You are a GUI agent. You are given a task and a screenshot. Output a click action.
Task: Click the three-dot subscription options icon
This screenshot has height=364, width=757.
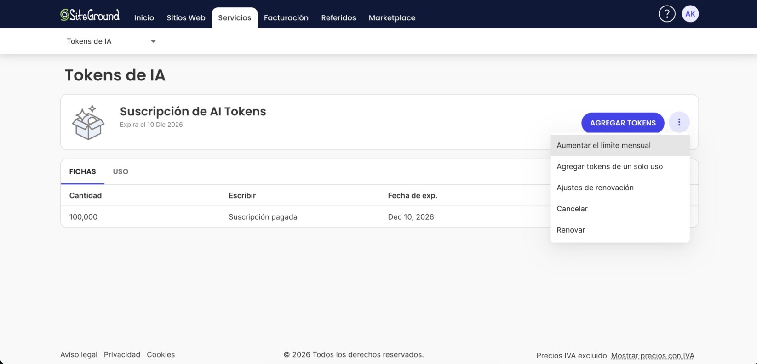(679, 122)
